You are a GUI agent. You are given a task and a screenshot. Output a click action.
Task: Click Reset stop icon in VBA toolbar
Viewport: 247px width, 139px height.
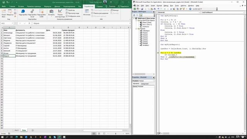pyautogui.click(x=171, y=9)
